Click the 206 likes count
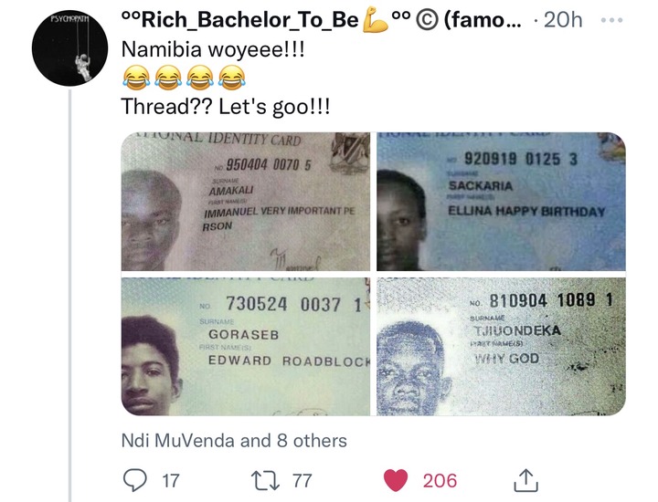The height and width of the screenshot is (502, 658). [440, 481]
